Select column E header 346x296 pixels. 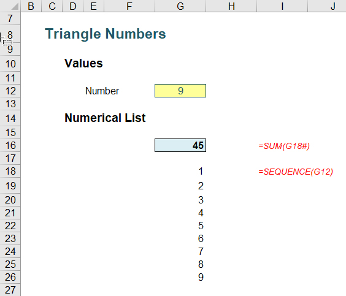click(94, 6)
